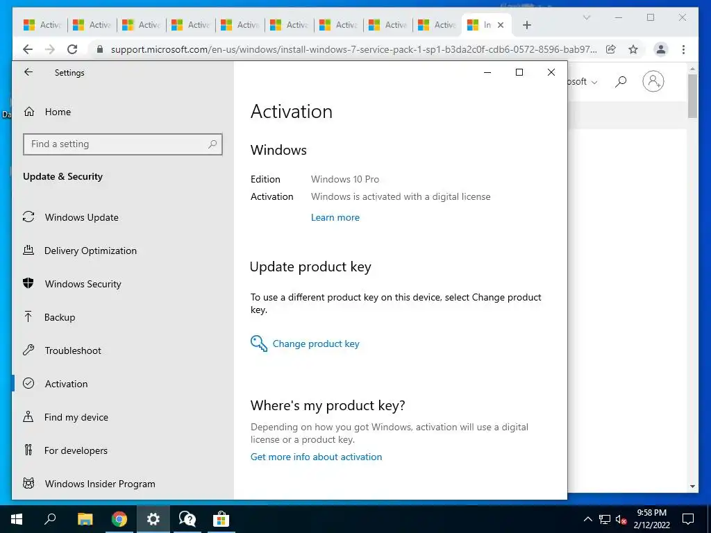
Task: Open taskbar search
Action: point(50,519)
